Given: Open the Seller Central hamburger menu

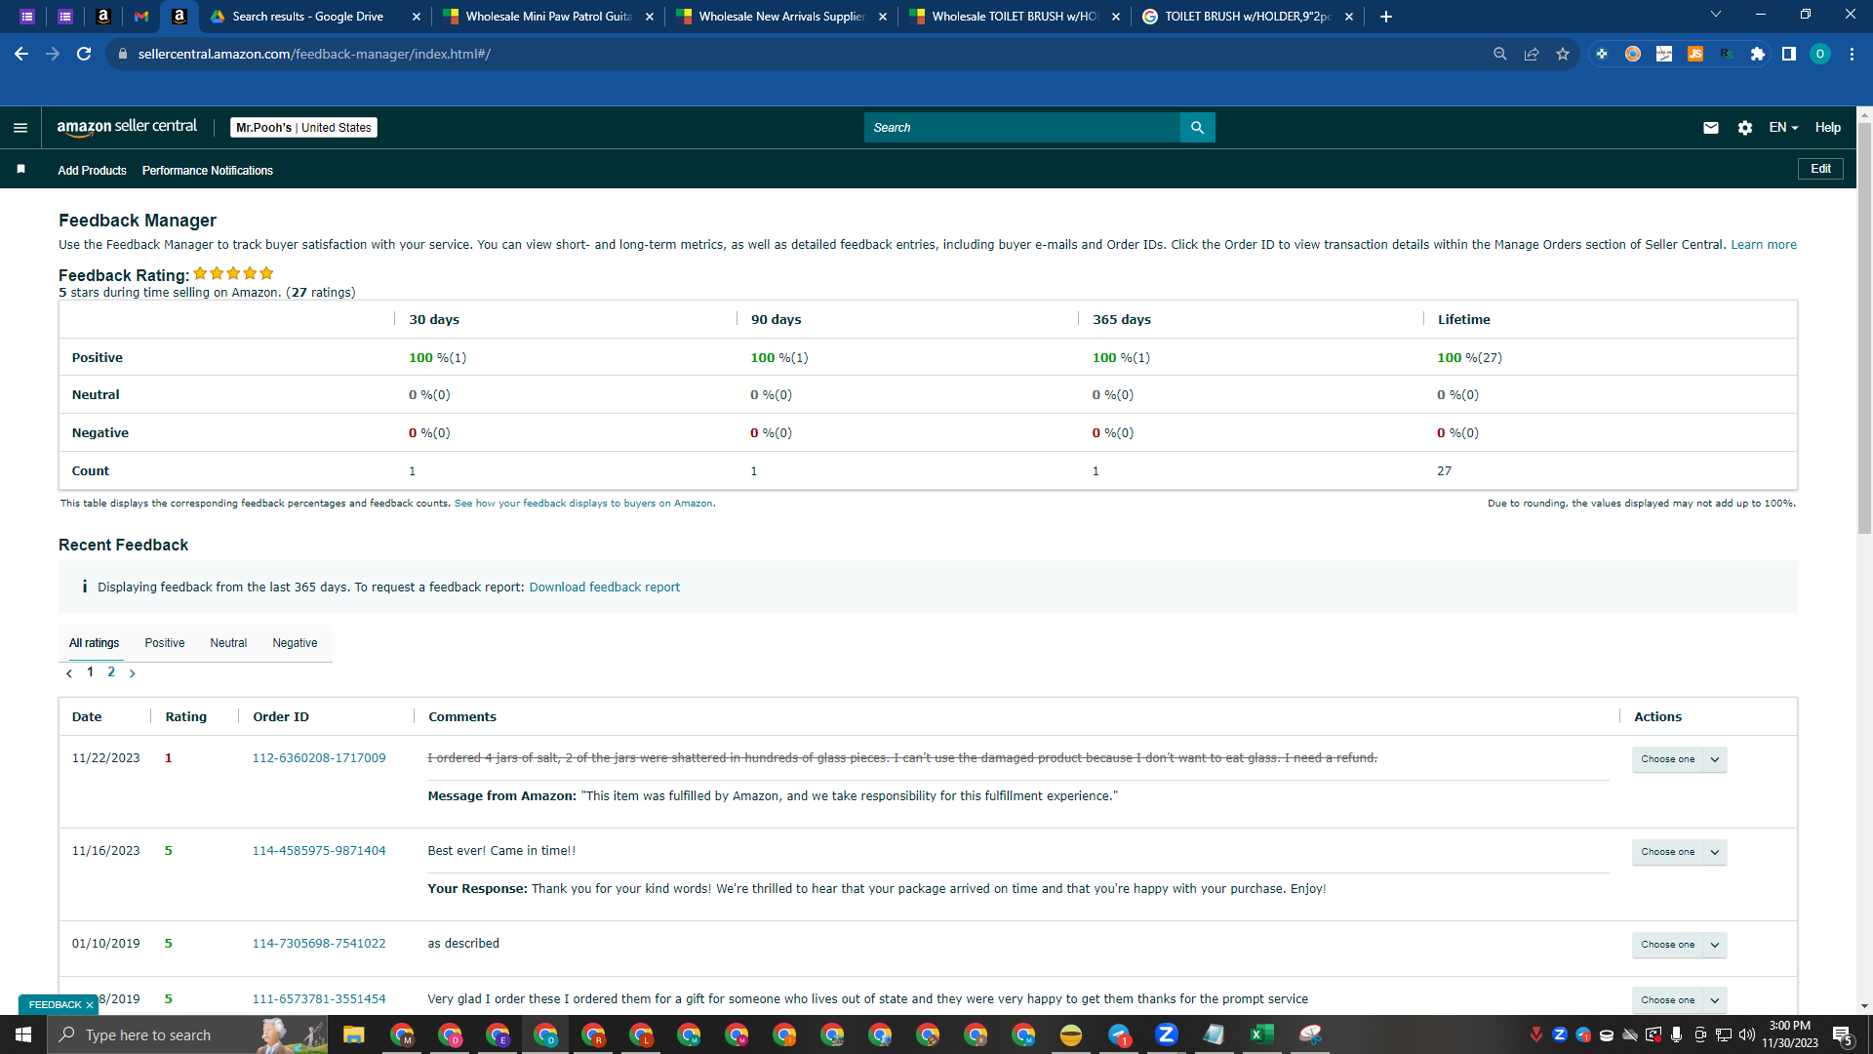Looking at the screenshot, I should click(x=20, y=128).
